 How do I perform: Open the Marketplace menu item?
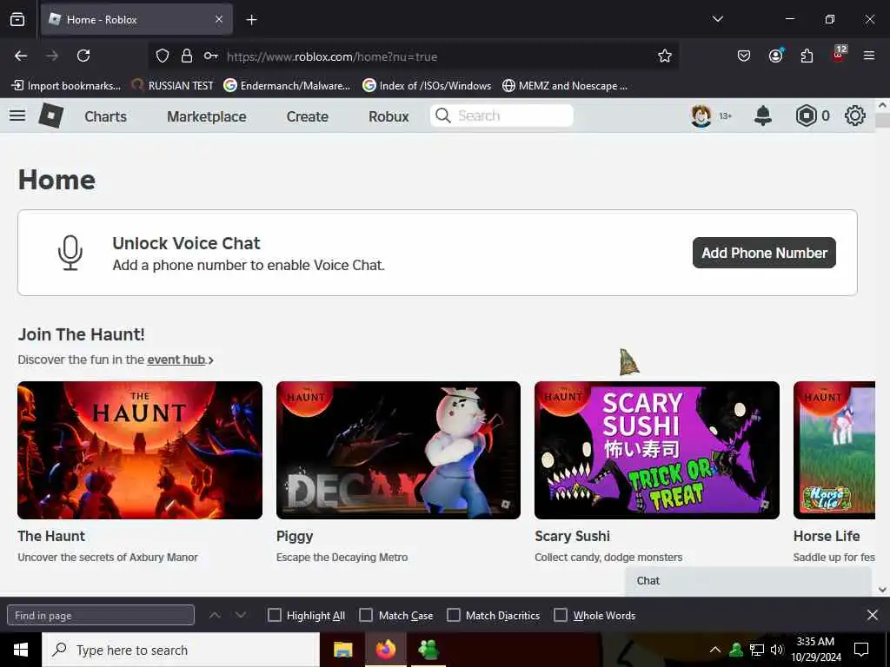207,116
